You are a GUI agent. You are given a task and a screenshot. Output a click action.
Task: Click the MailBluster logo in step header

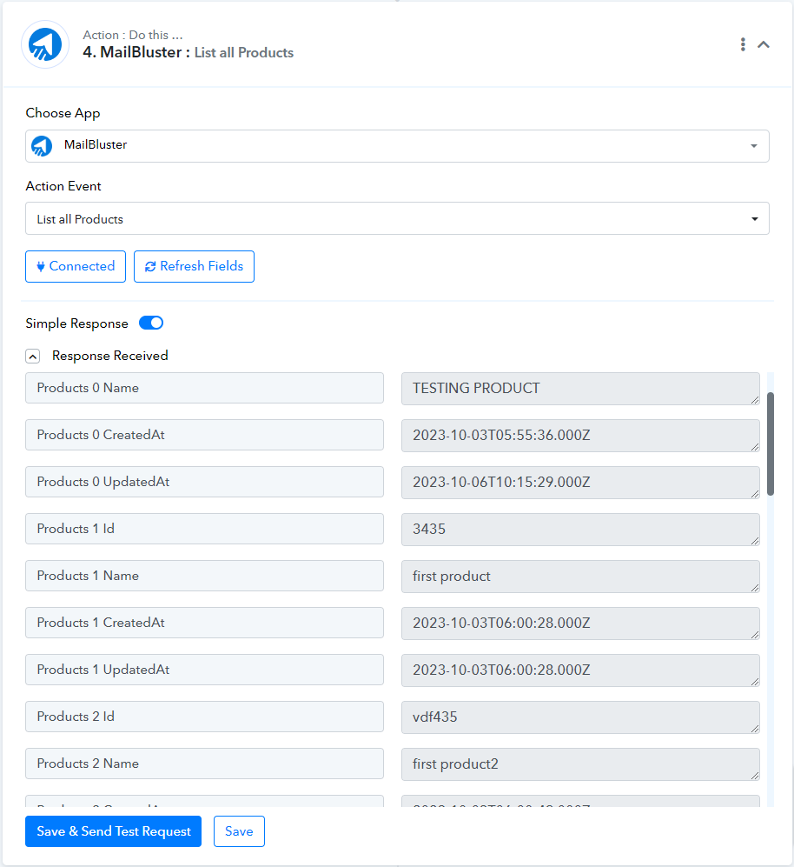tap(45, 45)
